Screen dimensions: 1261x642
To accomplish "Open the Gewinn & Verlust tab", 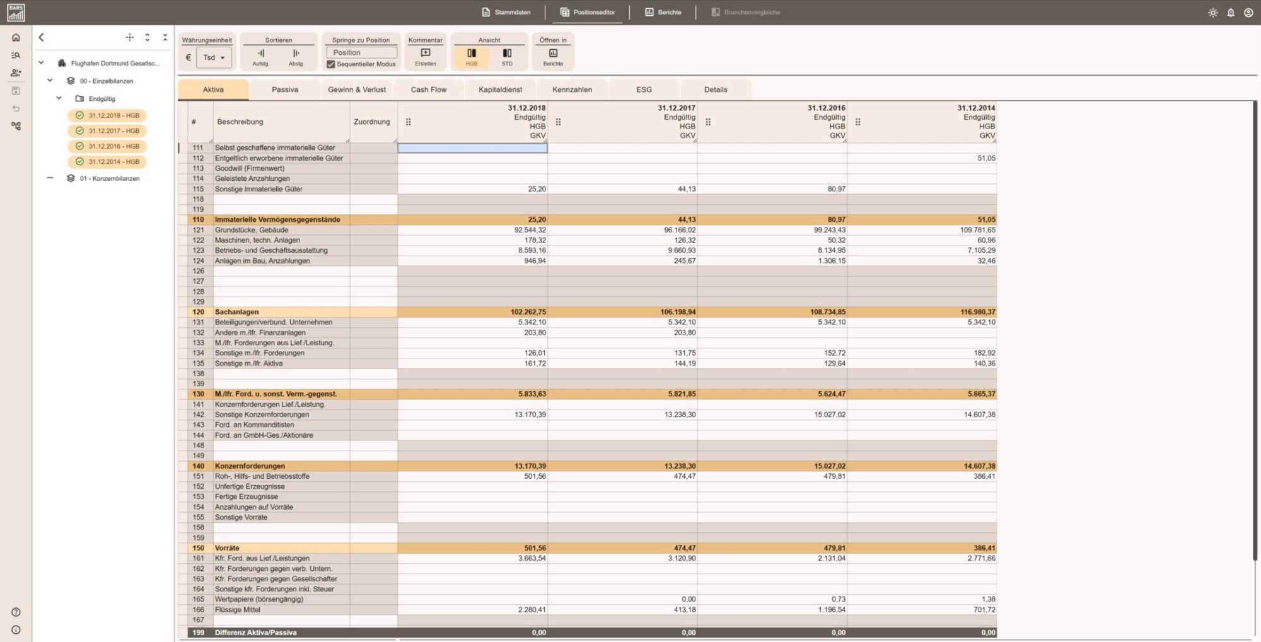I will [357, 89].
